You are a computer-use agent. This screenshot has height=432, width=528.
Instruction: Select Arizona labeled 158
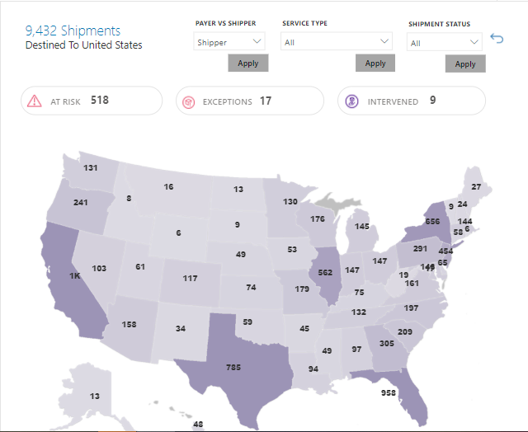pyautogui.click(x=129, y=326)
